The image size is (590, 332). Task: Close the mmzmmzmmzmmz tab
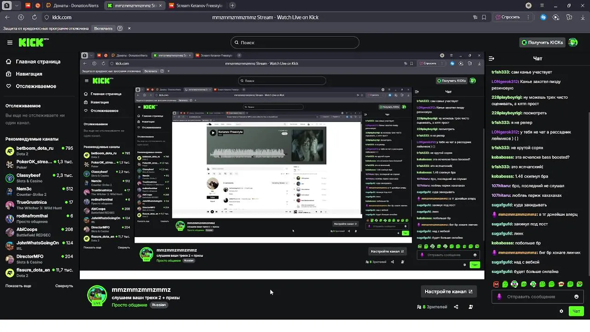159,6
